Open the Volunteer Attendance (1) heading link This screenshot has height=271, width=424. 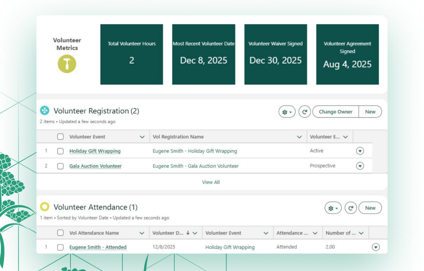tap(95, 207)
